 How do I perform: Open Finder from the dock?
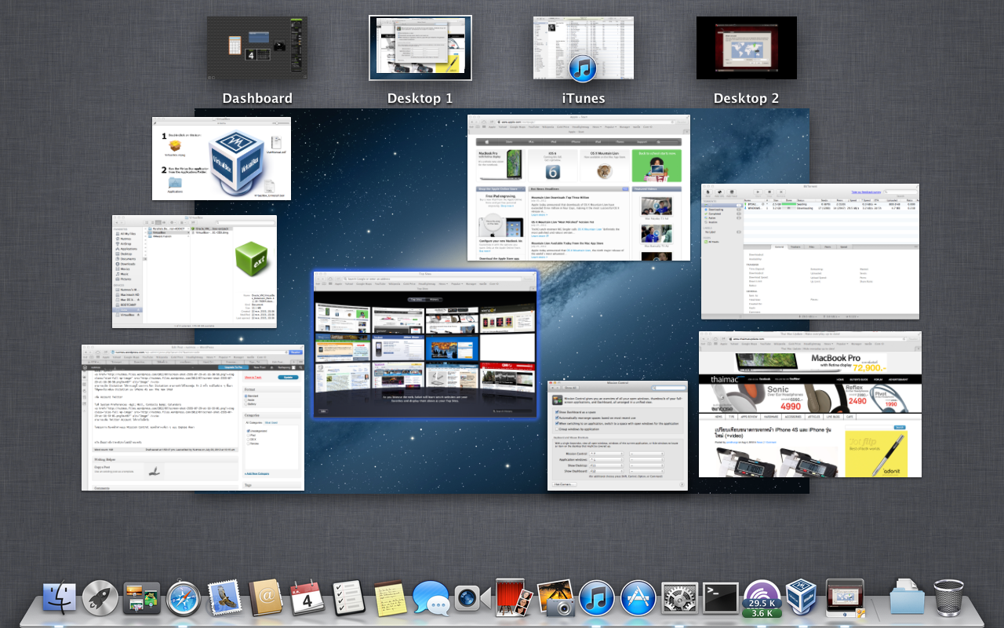(60, 599)
